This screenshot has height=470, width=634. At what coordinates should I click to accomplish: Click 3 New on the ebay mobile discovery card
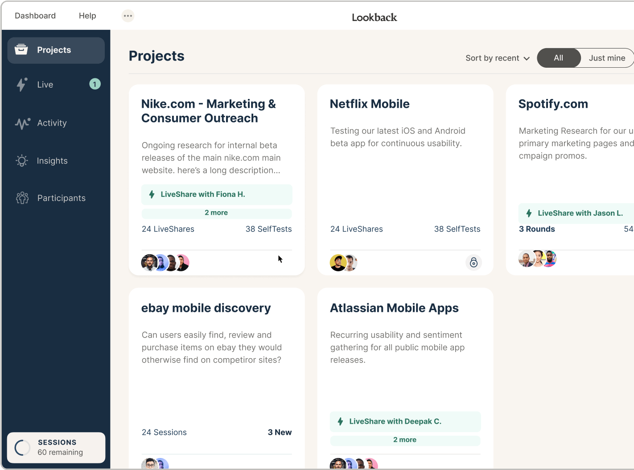click(x=280, y=432)
